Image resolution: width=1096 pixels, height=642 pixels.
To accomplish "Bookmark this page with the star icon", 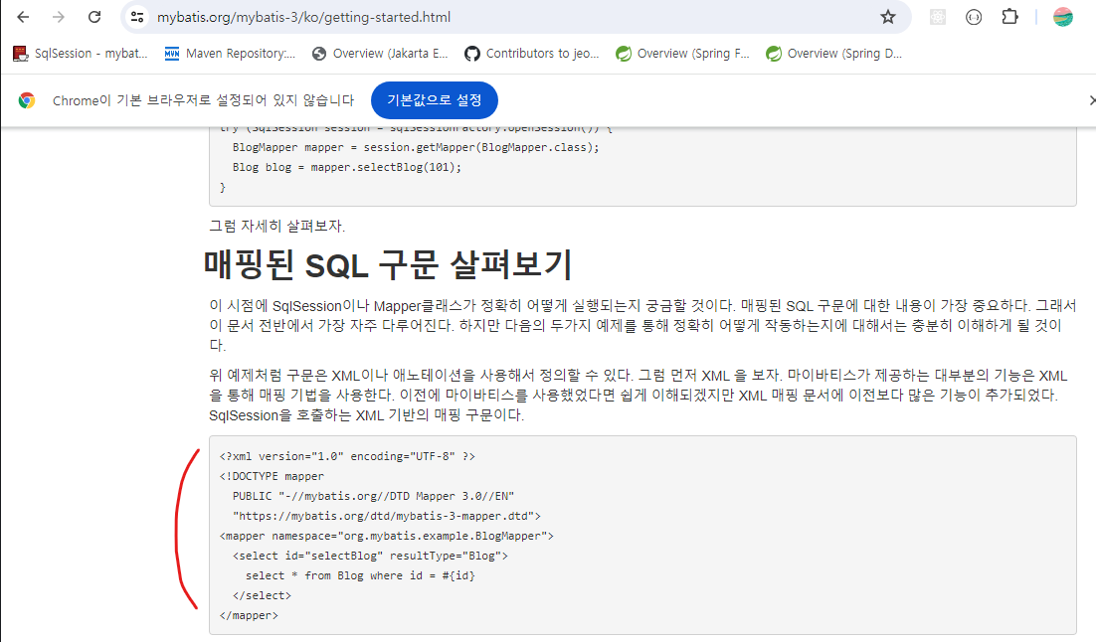I will (x=888, y=17).
